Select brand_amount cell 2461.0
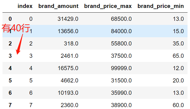Image resolution: width=190 pixels, height=109 pixels. click(69, 56)
